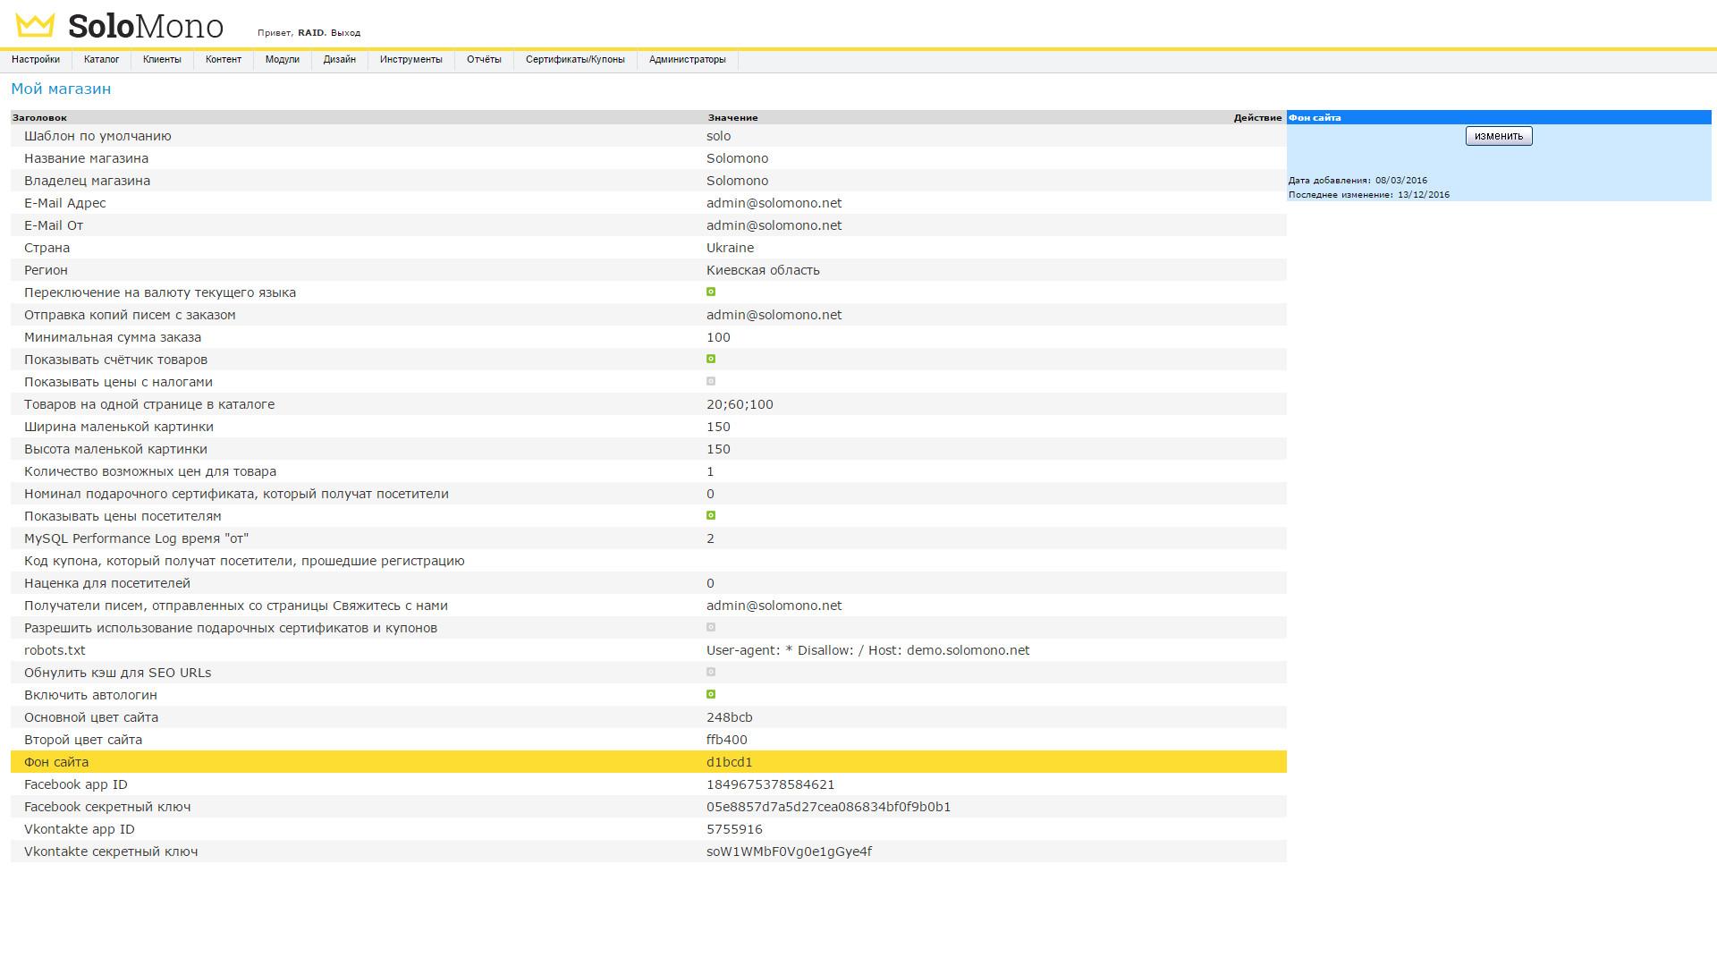
Task: Open the Инструменты menu
Action: pos(411,60)
